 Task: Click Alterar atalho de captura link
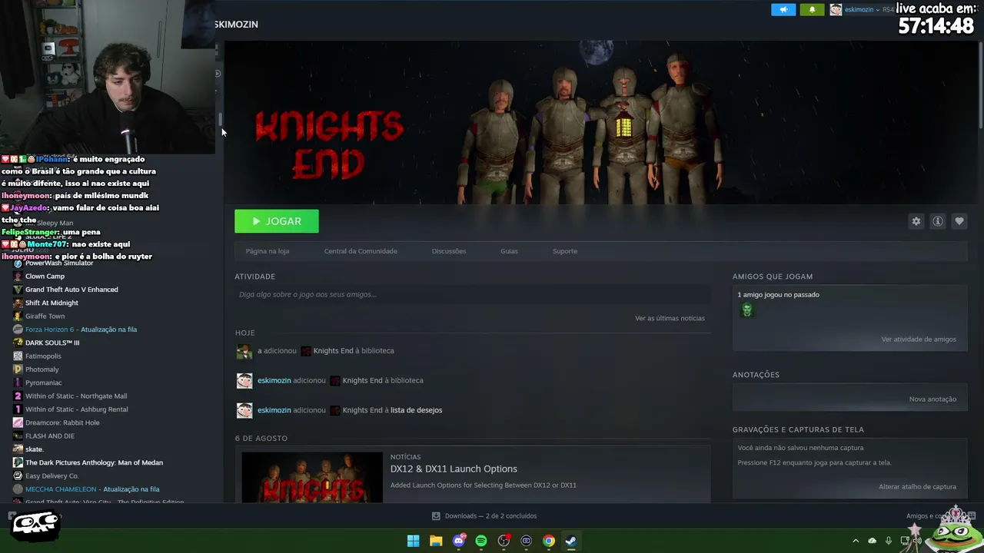tap(917, 487)
